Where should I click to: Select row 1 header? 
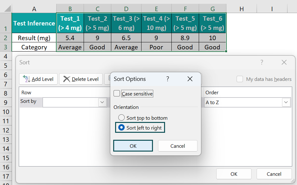click(6, 23)
